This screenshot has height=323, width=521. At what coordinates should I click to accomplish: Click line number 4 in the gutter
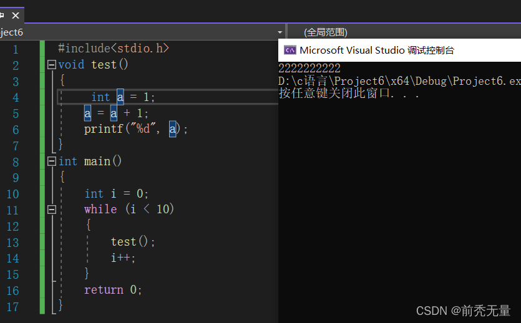click(x=15, y=98)
